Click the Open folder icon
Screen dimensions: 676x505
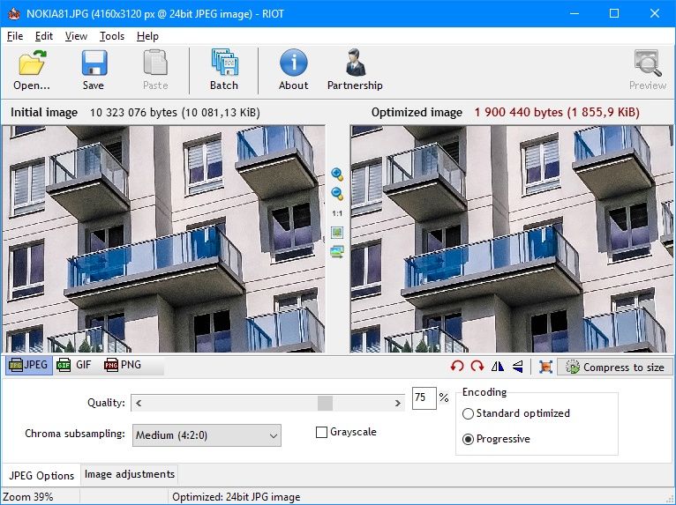[32, 63]
